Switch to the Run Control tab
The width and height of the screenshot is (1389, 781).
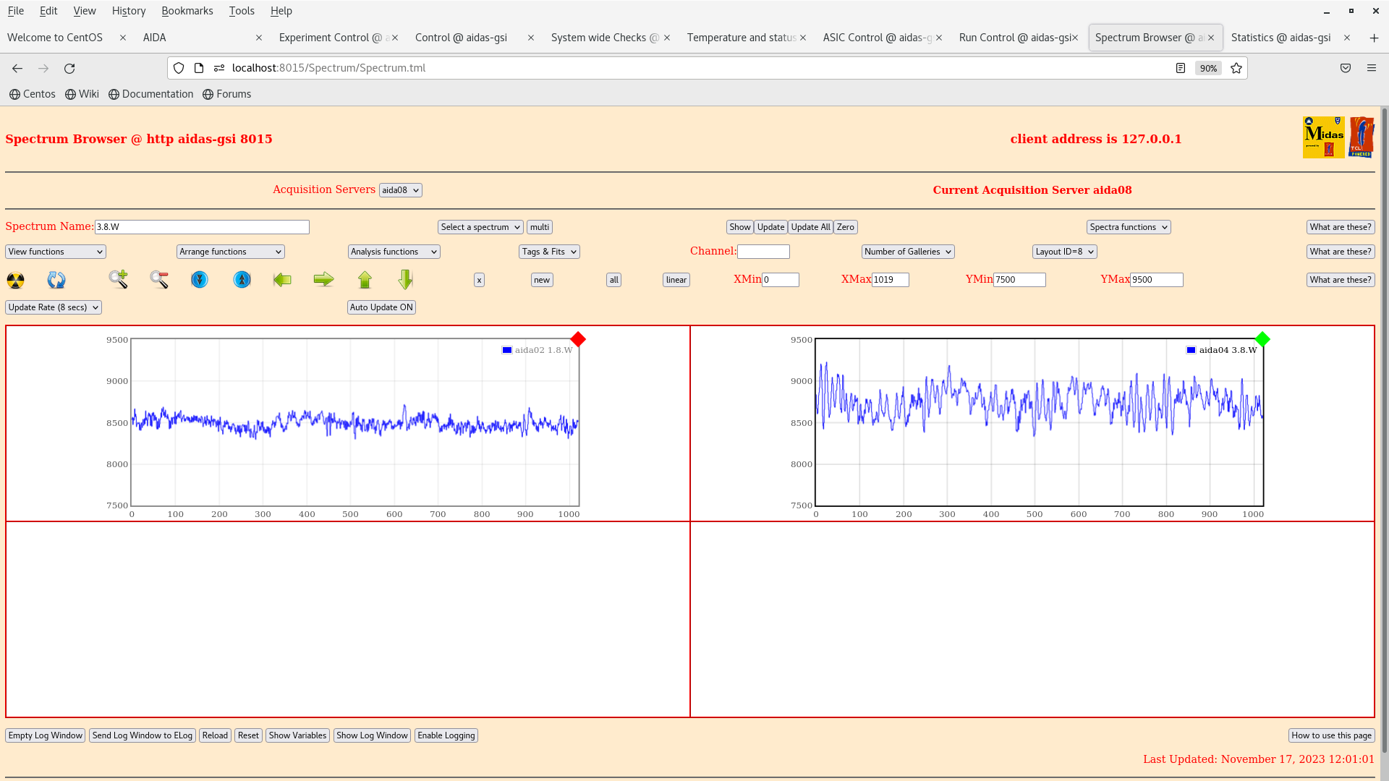click(1014, 38)
